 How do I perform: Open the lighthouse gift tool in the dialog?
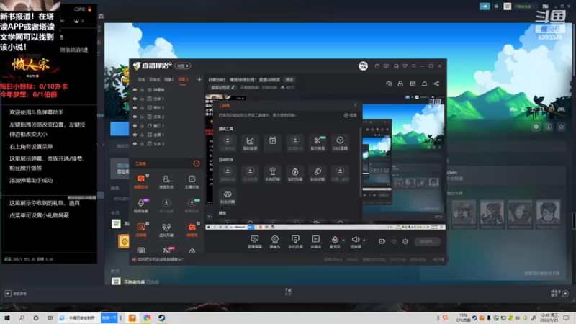coord(273,174)
